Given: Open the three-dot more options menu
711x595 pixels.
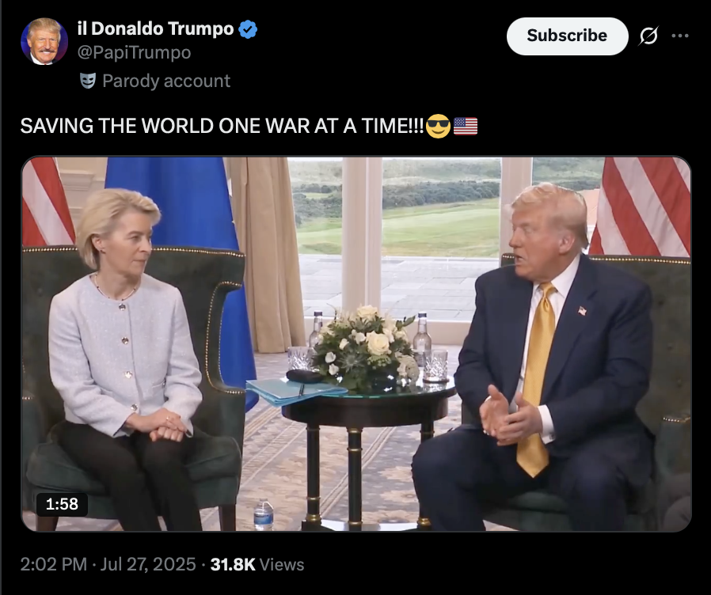Looking at the screenshot, I should [680, 36].
